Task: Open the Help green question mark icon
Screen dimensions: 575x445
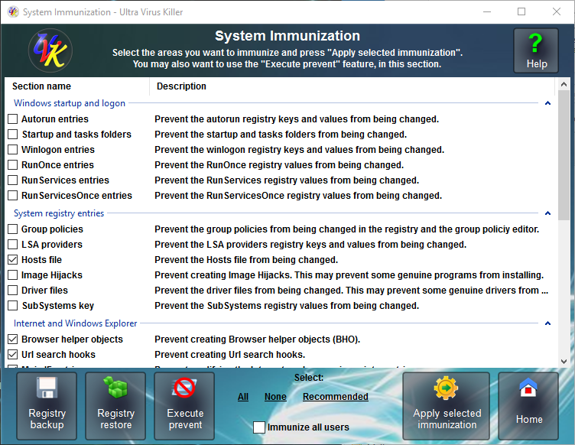Action: coord(536,51)
